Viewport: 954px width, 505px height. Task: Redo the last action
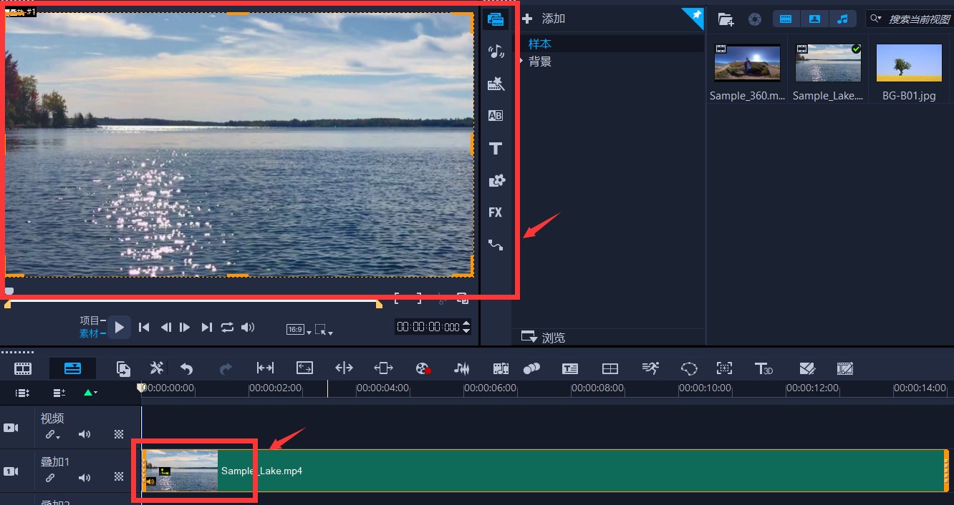pos(226,369)
